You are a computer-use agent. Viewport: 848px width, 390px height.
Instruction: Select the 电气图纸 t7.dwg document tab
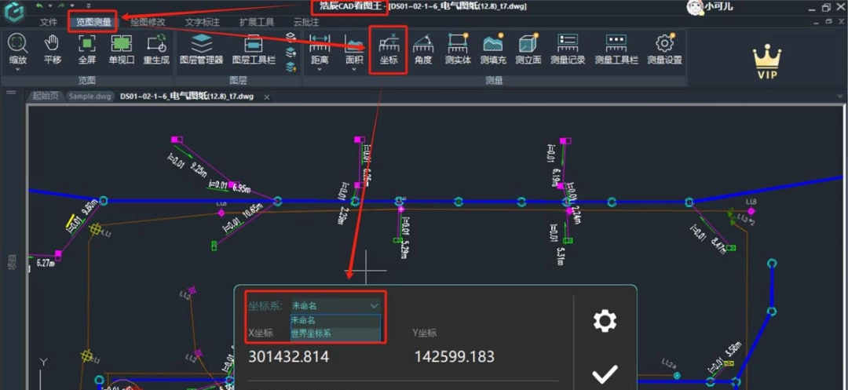[x=187, y=97]
